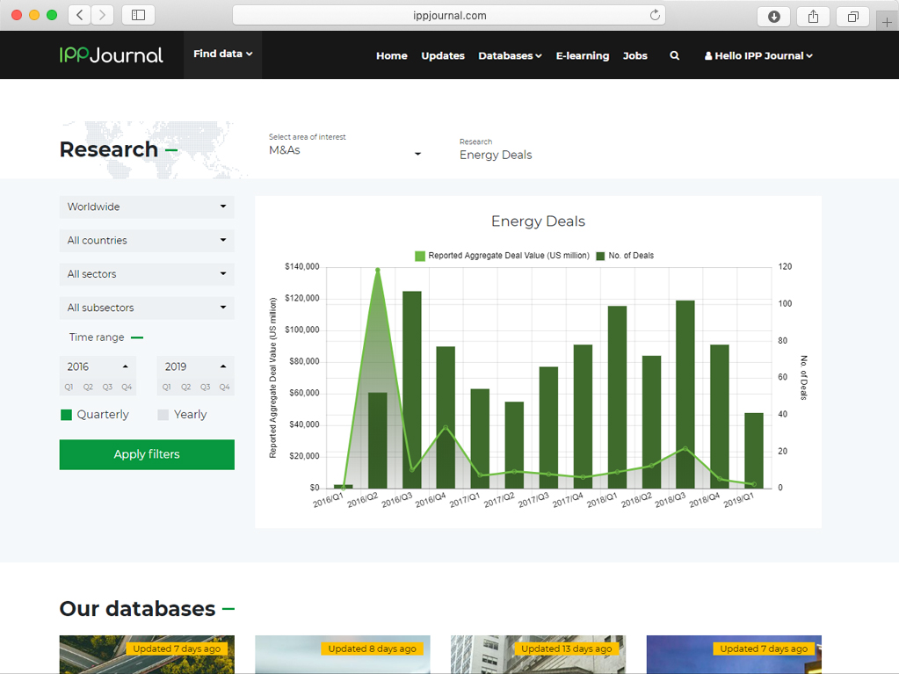
Task: Expand the Worldwide region dropdown
Action: tap(147, 207)
